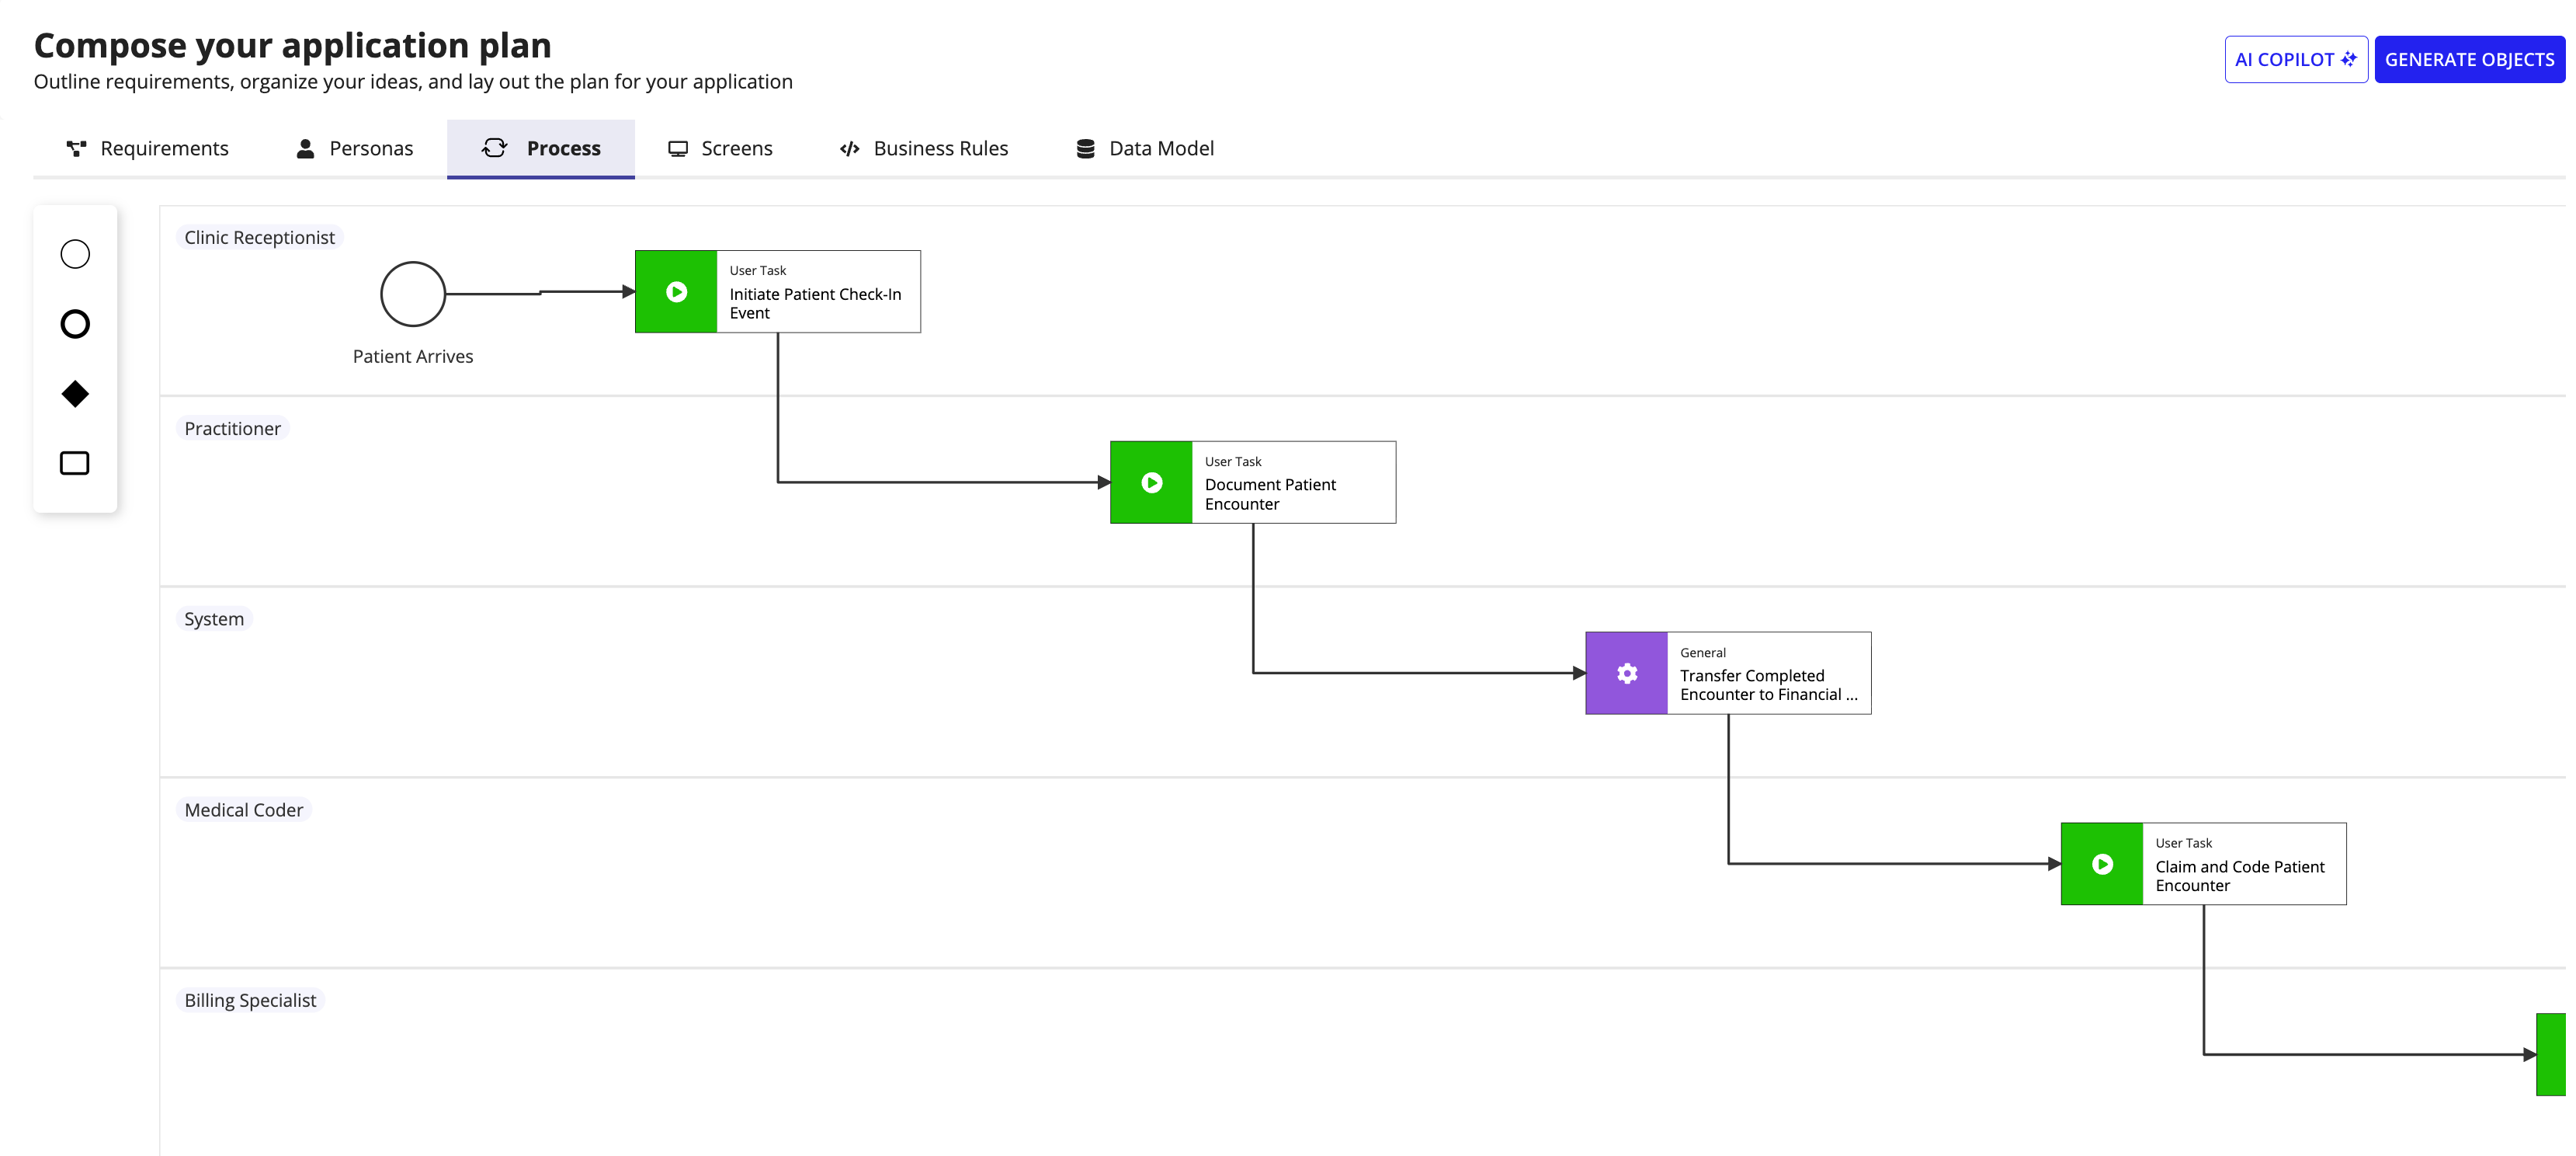Click green play icon of Document Patient Encounter
2576x1156 pixels.
(1152, 482)
